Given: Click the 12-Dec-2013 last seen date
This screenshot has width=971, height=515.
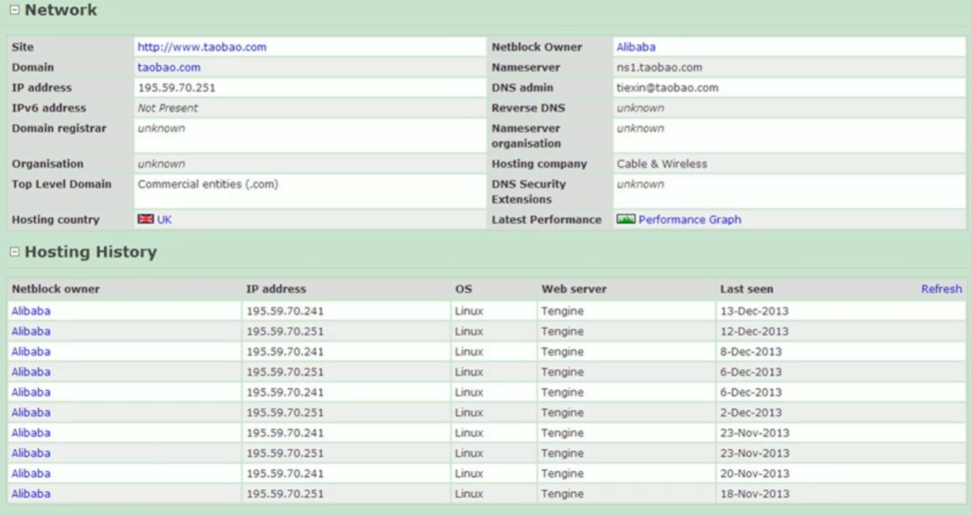Looking at the screenshot, I should coord(754,331).
